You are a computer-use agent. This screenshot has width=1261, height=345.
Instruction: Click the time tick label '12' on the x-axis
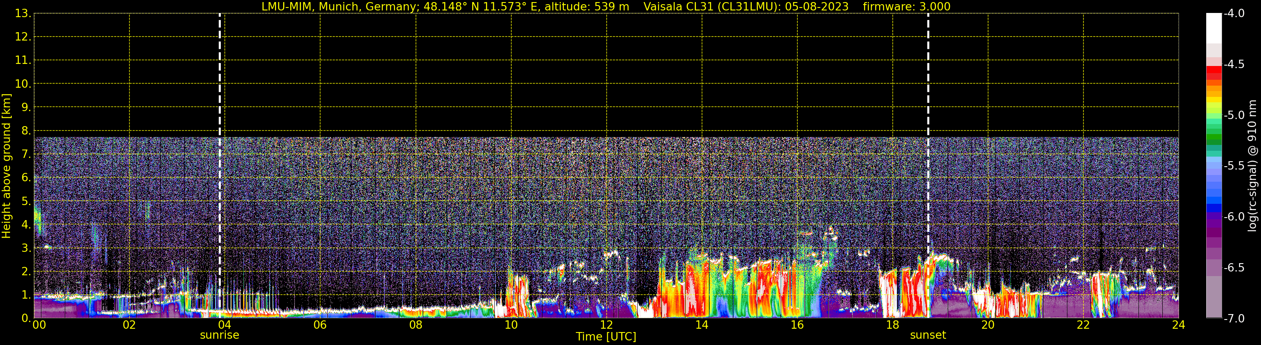point(606,325)
